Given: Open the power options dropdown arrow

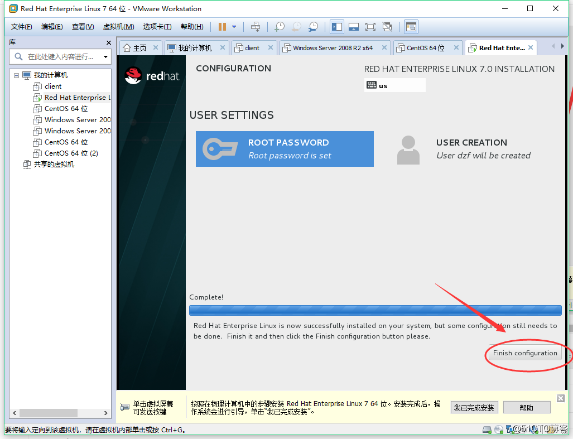Looking at the screenshot, I should coord(234,27).
